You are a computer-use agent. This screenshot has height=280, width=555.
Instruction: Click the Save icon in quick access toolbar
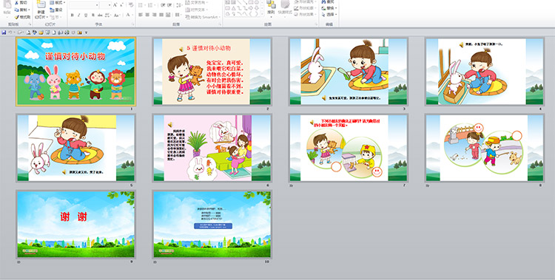4,33
